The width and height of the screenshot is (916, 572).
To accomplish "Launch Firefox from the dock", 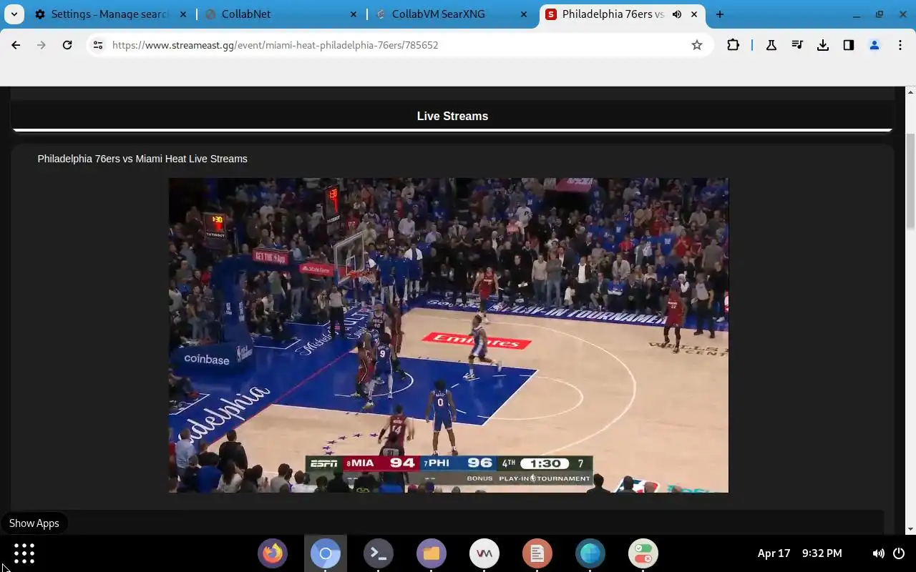I will coord(273,553).
